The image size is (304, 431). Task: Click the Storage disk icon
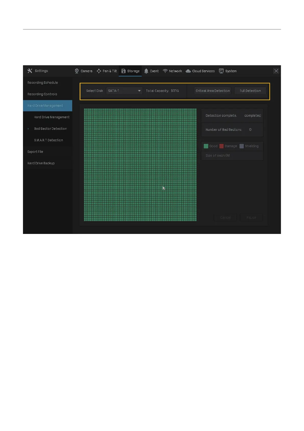tap(124, 71)
